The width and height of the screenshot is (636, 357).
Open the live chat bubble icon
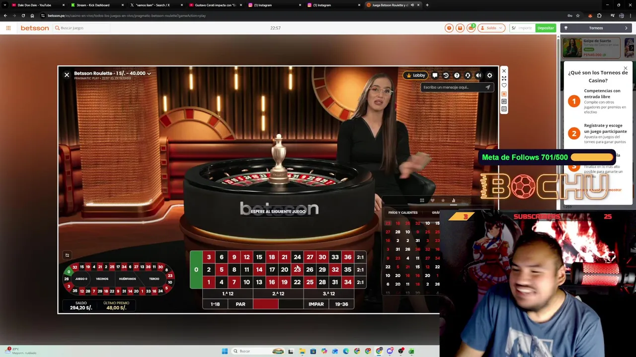[x=435, y=75]
